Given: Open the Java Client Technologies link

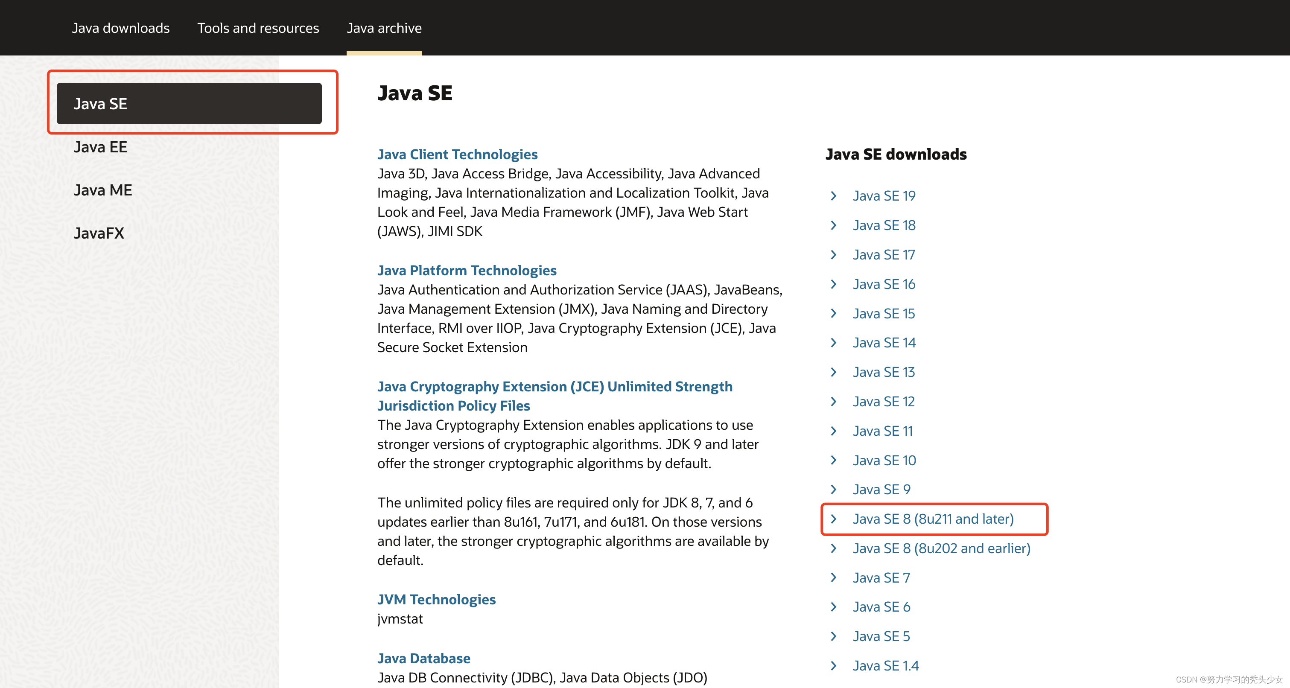Looking at the screenshot, I should tap(457, 154).
